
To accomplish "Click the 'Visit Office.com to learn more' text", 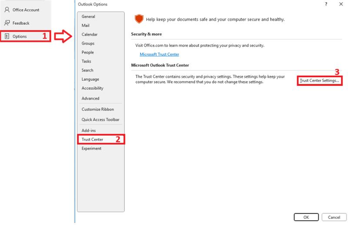I will tap(200, 46).
